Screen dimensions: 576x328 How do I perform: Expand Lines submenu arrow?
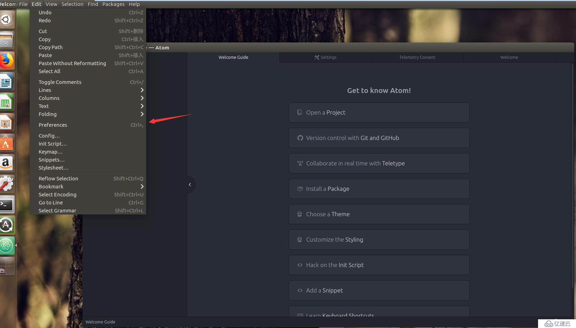pos(142,90)
